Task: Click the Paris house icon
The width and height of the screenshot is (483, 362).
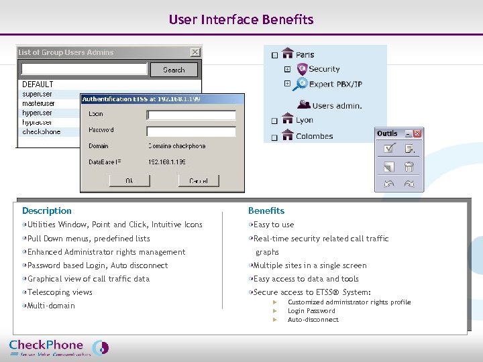Action: (288, 53)
